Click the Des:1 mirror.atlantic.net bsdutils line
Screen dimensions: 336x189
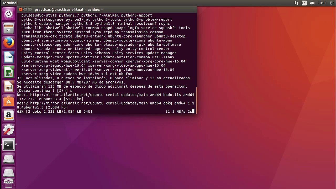106,95
